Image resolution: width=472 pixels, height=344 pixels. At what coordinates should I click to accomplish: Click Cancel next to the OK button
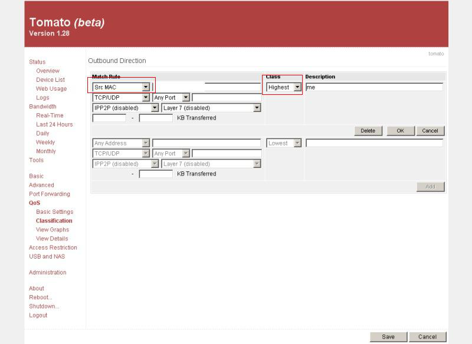coord(430,131)
